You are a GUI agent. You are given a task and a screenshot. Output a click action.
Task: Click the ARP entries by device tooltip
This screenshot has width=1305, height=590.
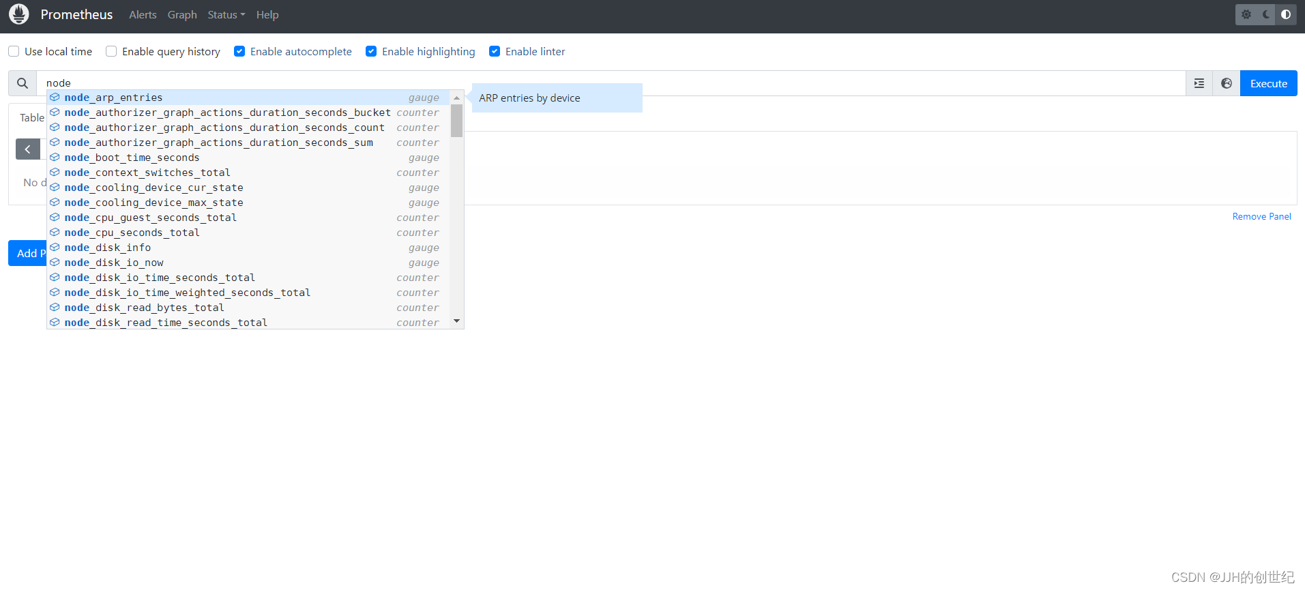click(x=557, y=98)
